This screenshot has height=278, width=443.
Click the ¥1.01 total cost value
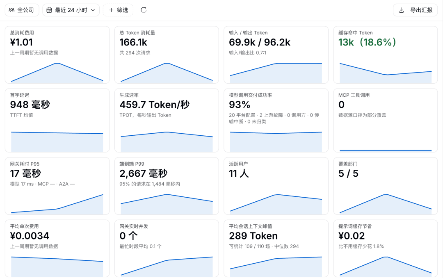click(x=22, y=42)
